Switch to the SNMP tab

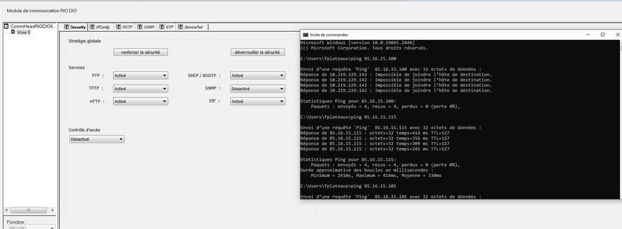pyautogui.click(x=146, y=27)
